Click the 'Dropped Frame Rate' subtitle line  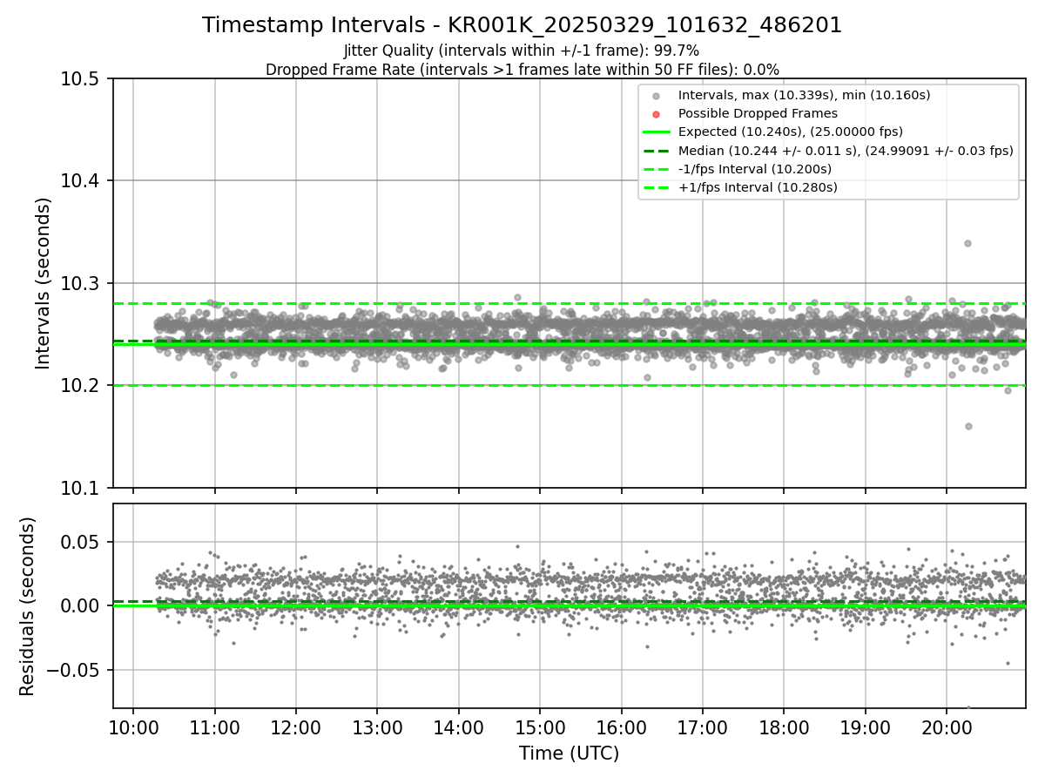click(x=522, y=69)
